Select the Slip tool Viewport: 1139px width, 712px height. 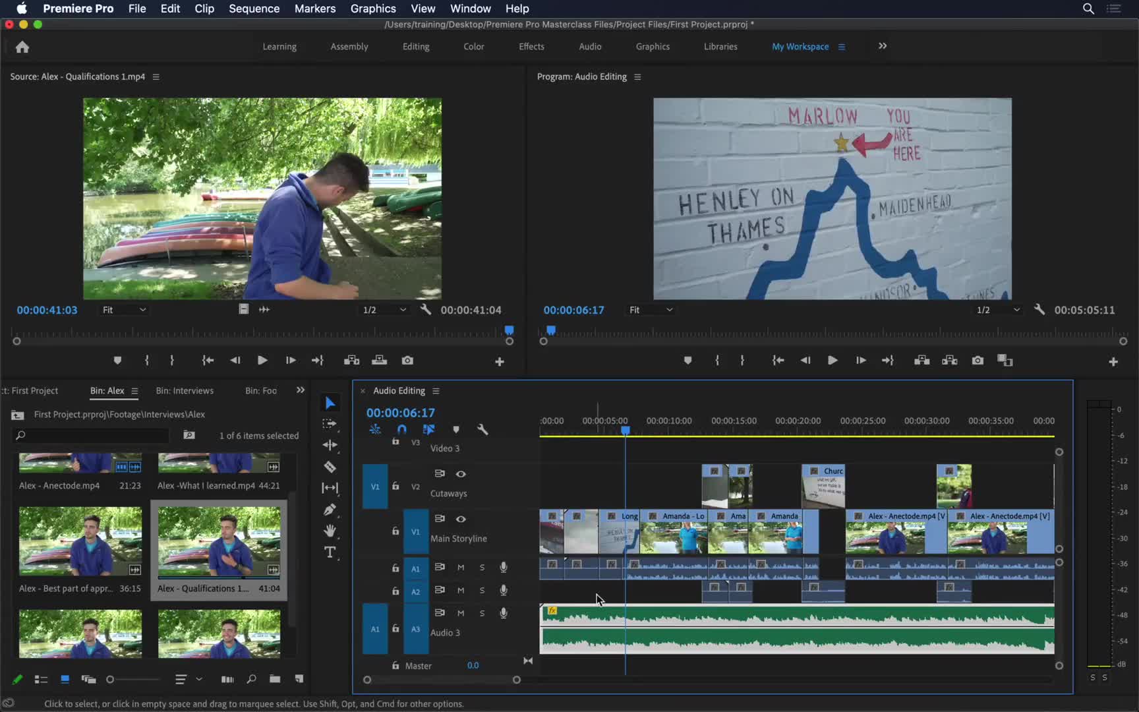[x=330, y=488]
